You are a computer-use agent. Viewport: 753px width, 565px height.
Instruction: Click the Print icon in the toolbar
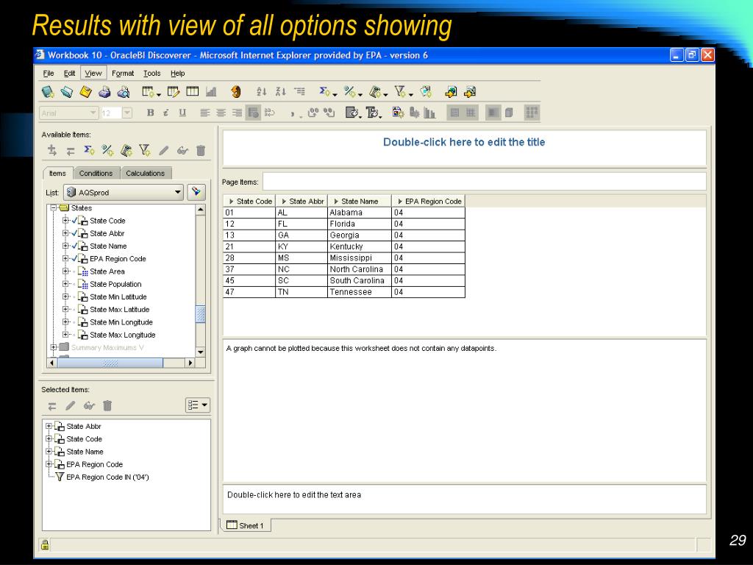pyautogui.click(x=104, y=92)
